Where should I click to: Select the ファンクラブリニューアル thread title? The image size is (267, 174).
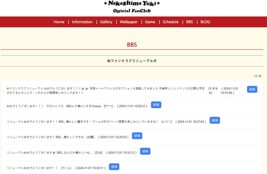(x=132, y=61)
